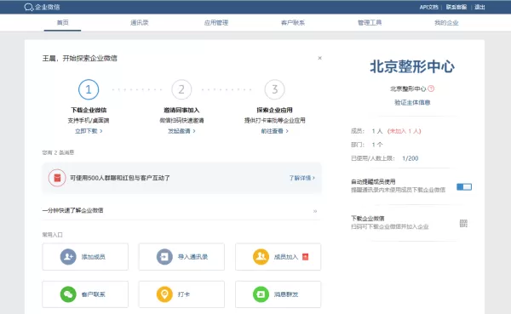
Task: Close the welcome guide panel
Action: tap(319, 58)
